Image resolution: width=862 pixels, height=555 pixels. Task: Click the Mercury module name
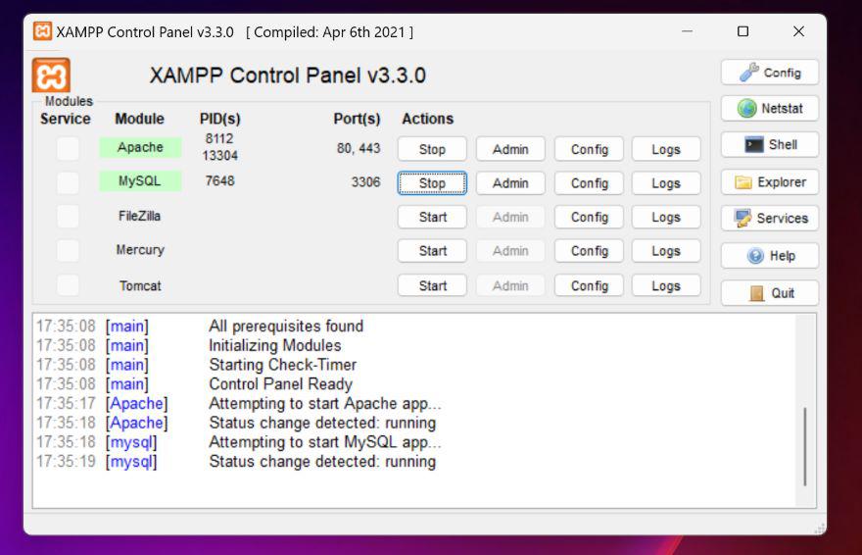[140, 250]
